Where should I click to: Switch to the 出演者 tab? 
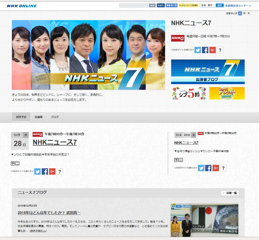pyautogui.click(x=39, y=117)
